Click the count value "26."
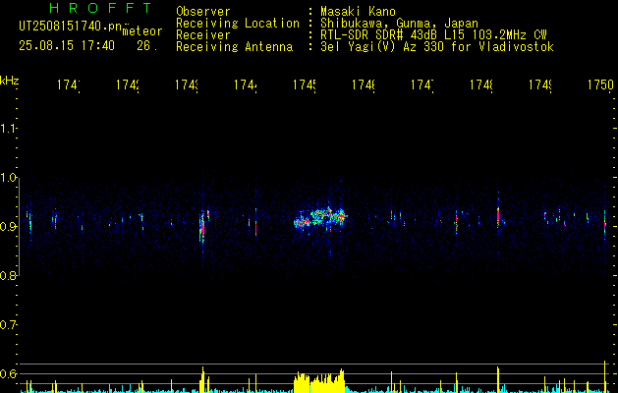The image size is (618, 393). click(x=147, y=46)
